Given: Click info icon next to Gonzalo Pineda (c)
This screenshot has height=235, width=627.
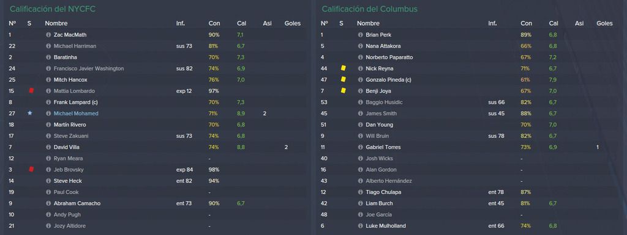Looking at the screenshot, I should click(x=360, y=80).
